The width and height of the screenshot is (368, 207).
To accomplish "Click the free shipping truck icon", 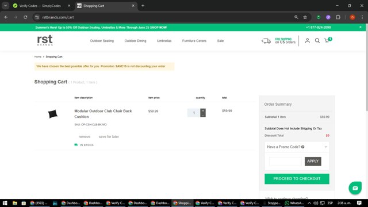I will pos(266,41).
